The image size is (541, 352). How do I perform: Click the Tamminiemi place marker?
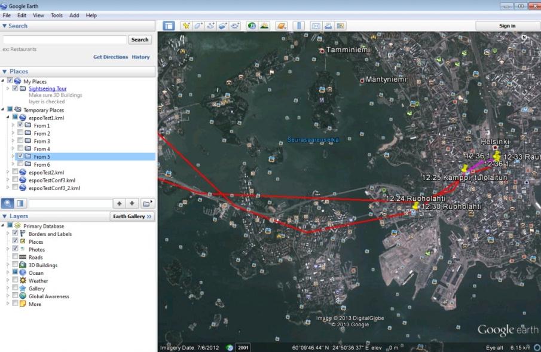pyautogui.click(x=322, y=51)
